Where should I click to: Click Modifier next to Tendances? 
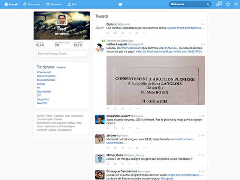61,67
